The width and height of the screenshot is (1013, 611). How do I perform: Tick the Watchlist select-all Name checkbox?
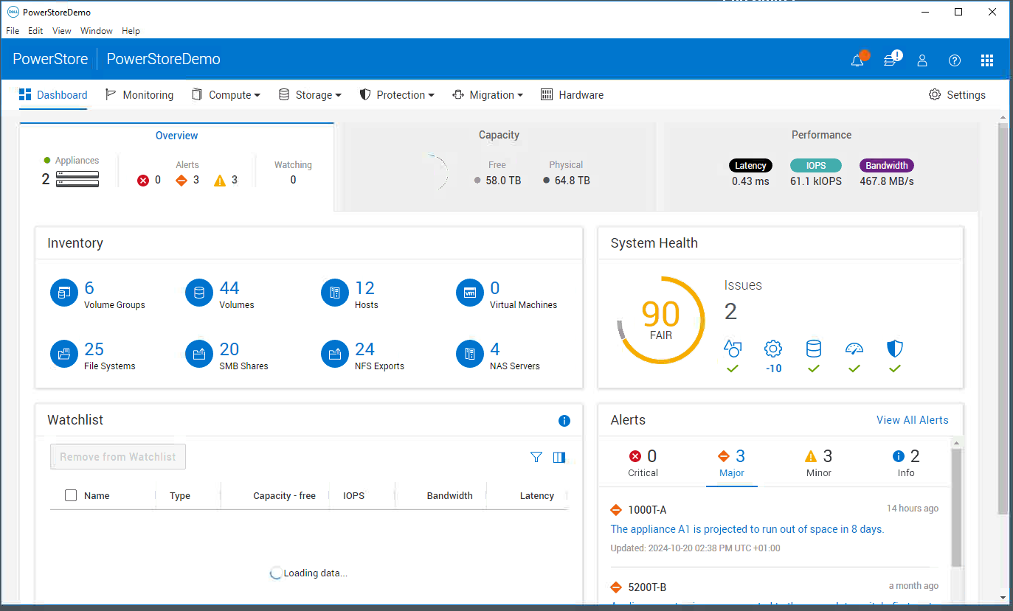71,495
